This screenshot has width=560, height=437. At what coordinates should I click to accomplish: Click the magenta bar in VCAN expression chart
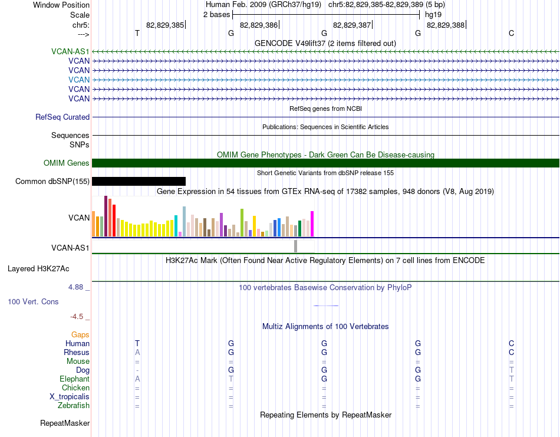tap(312, 224)
